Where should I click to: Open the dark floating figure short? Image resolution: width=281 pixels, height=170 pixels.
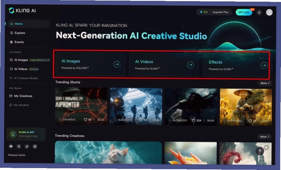pyautogui.click(x=191, y=107)
